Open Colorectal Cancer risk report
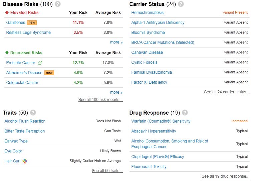 pyautogui.click(x=22, y=82)
